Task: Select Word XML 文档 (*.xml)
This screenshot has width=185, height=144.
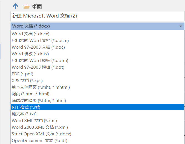Action: point(97,121)
